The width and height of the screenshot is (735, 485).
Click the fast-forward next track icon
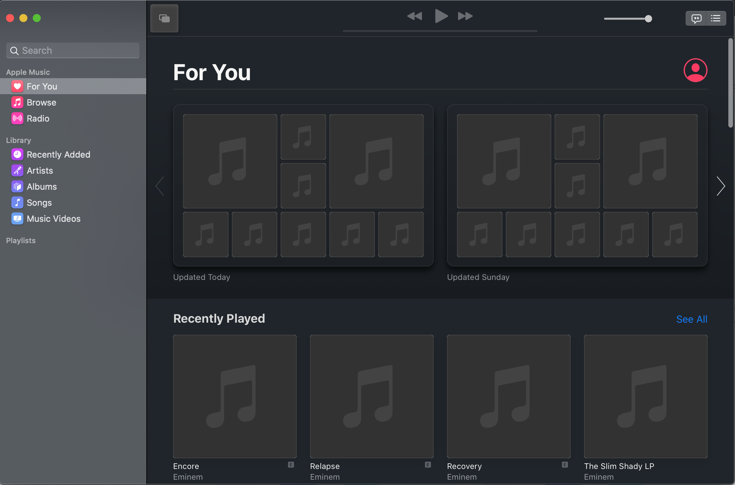465,16
